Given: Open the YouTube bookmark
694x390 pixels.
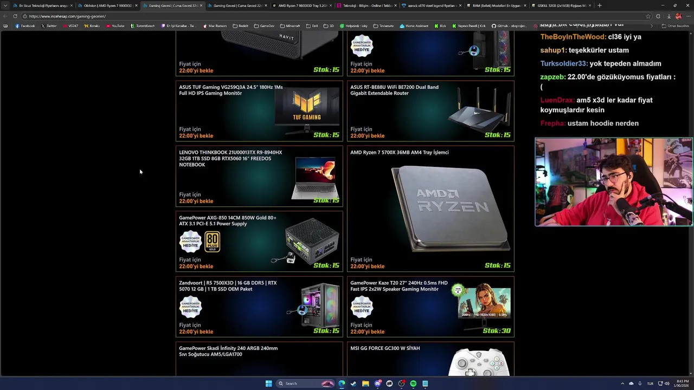Looking at the screenshot, I should (115, 26).
